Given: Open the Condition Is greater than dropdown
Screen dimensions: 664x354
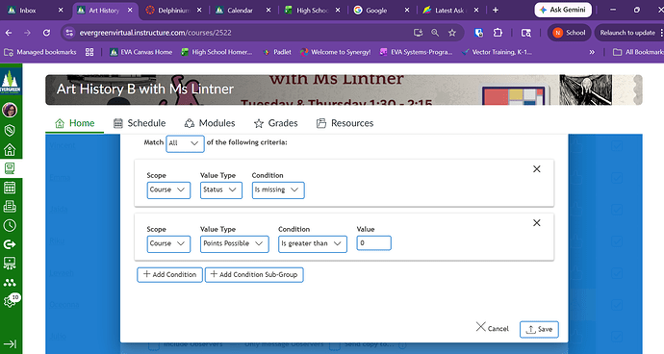Looking at the screenshot, I should (313, 244).
